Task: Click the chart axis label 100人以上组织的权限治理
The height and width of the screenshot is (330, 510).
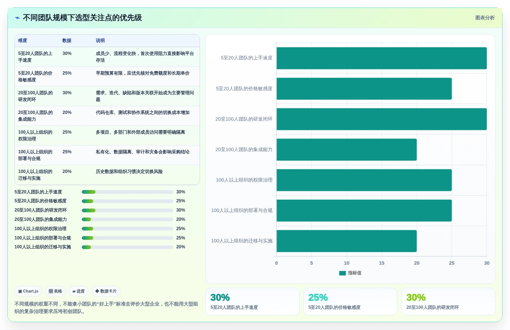Action: click(x=244, y=180)
